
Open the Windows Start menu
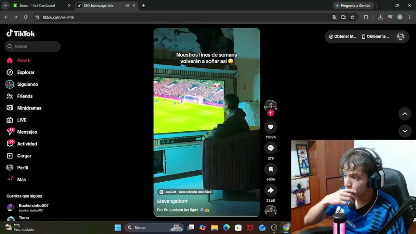coord(118,227)
